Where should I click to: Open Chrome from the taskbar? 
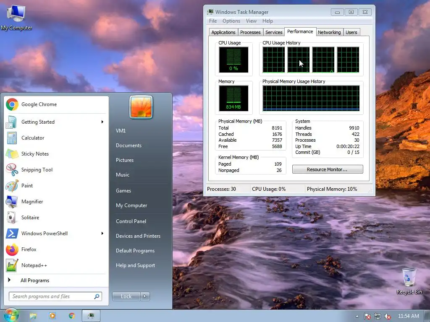pyautogui.click(x=72, y=316)
